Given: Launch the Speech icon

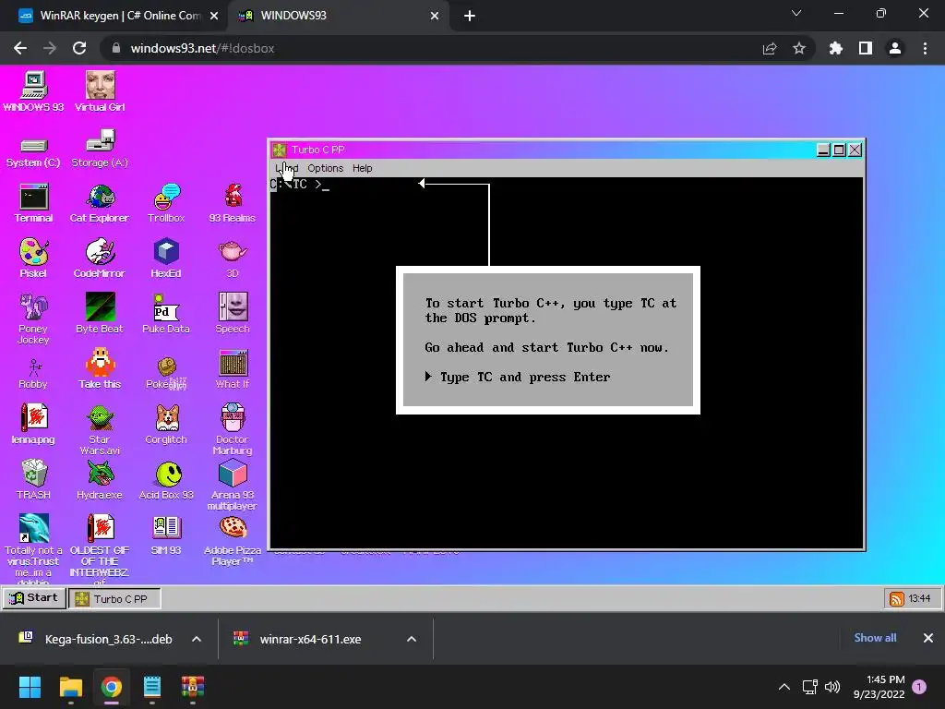Looking at the screenshot, I should [x=233, y=314].
